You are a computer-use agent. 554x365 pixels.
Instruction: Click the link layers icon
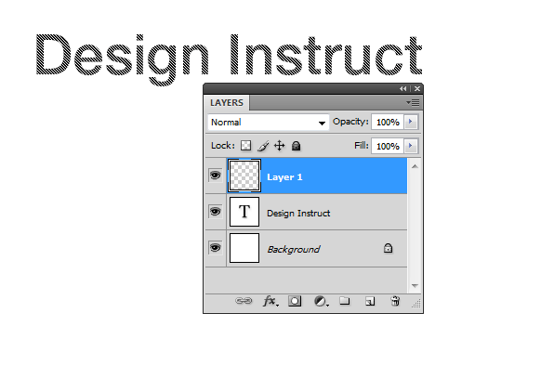(244, 301)
